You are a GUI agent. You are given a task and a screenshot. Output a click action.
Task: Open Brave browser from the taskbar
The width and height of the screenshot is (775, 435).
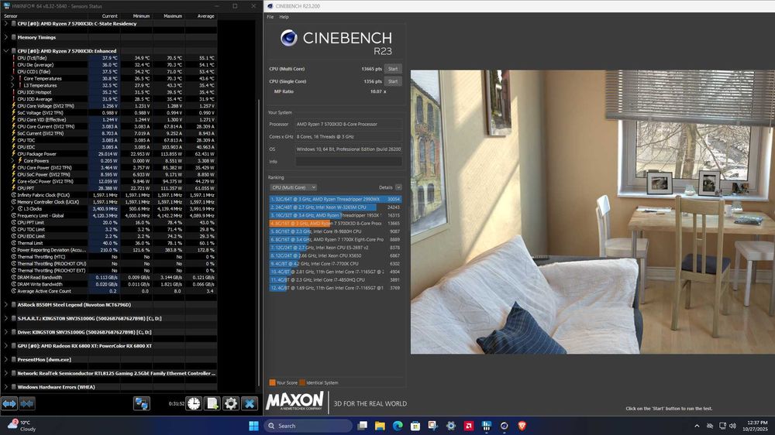522,426
